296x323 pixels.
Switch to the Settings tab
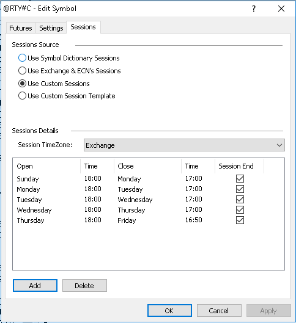pos(51,28)
